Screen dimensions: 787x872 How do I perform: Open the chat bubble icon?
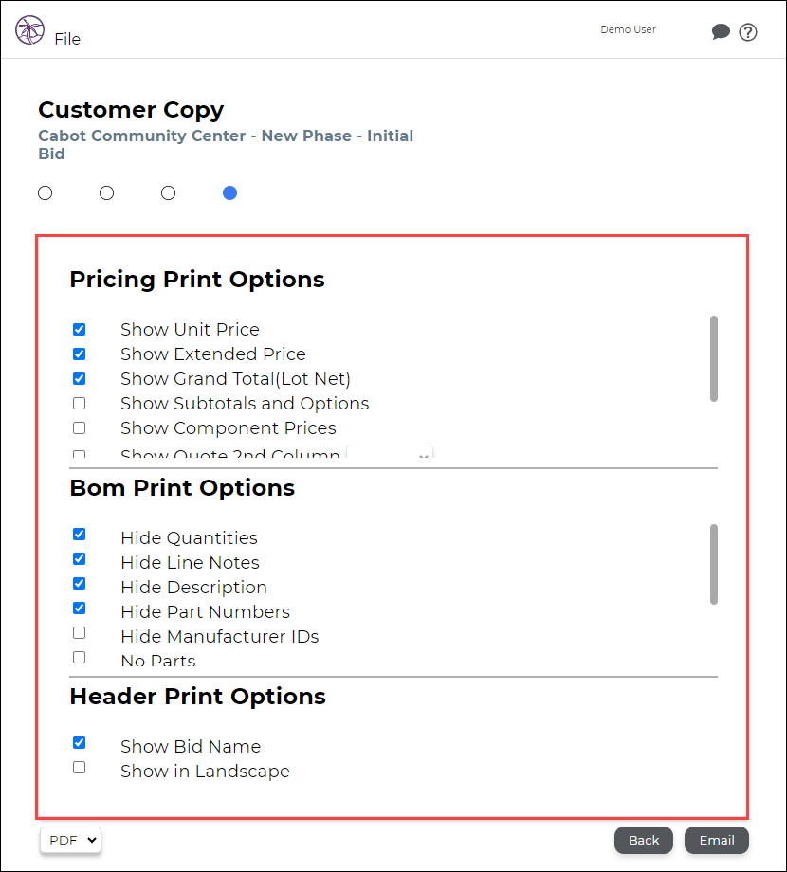click(x=721, y=31)
